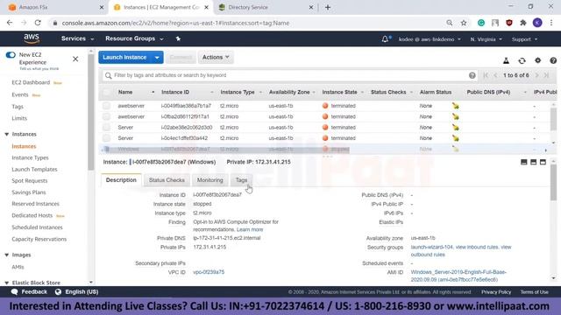
Task: Collapse the Elastic Block Store section
Action: pyautogui.click(x=6, y=283)
